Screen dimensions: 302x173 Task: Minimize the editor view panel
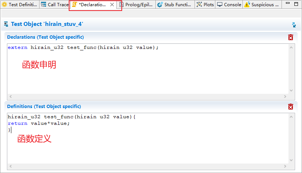288,3
